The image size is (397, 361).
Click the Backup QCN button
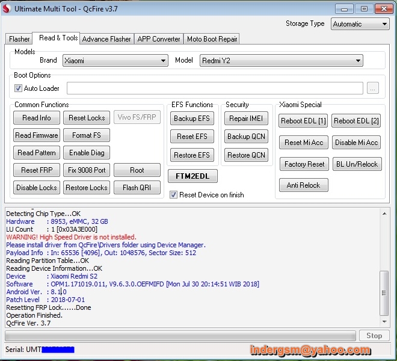click(x=246, y=137)
